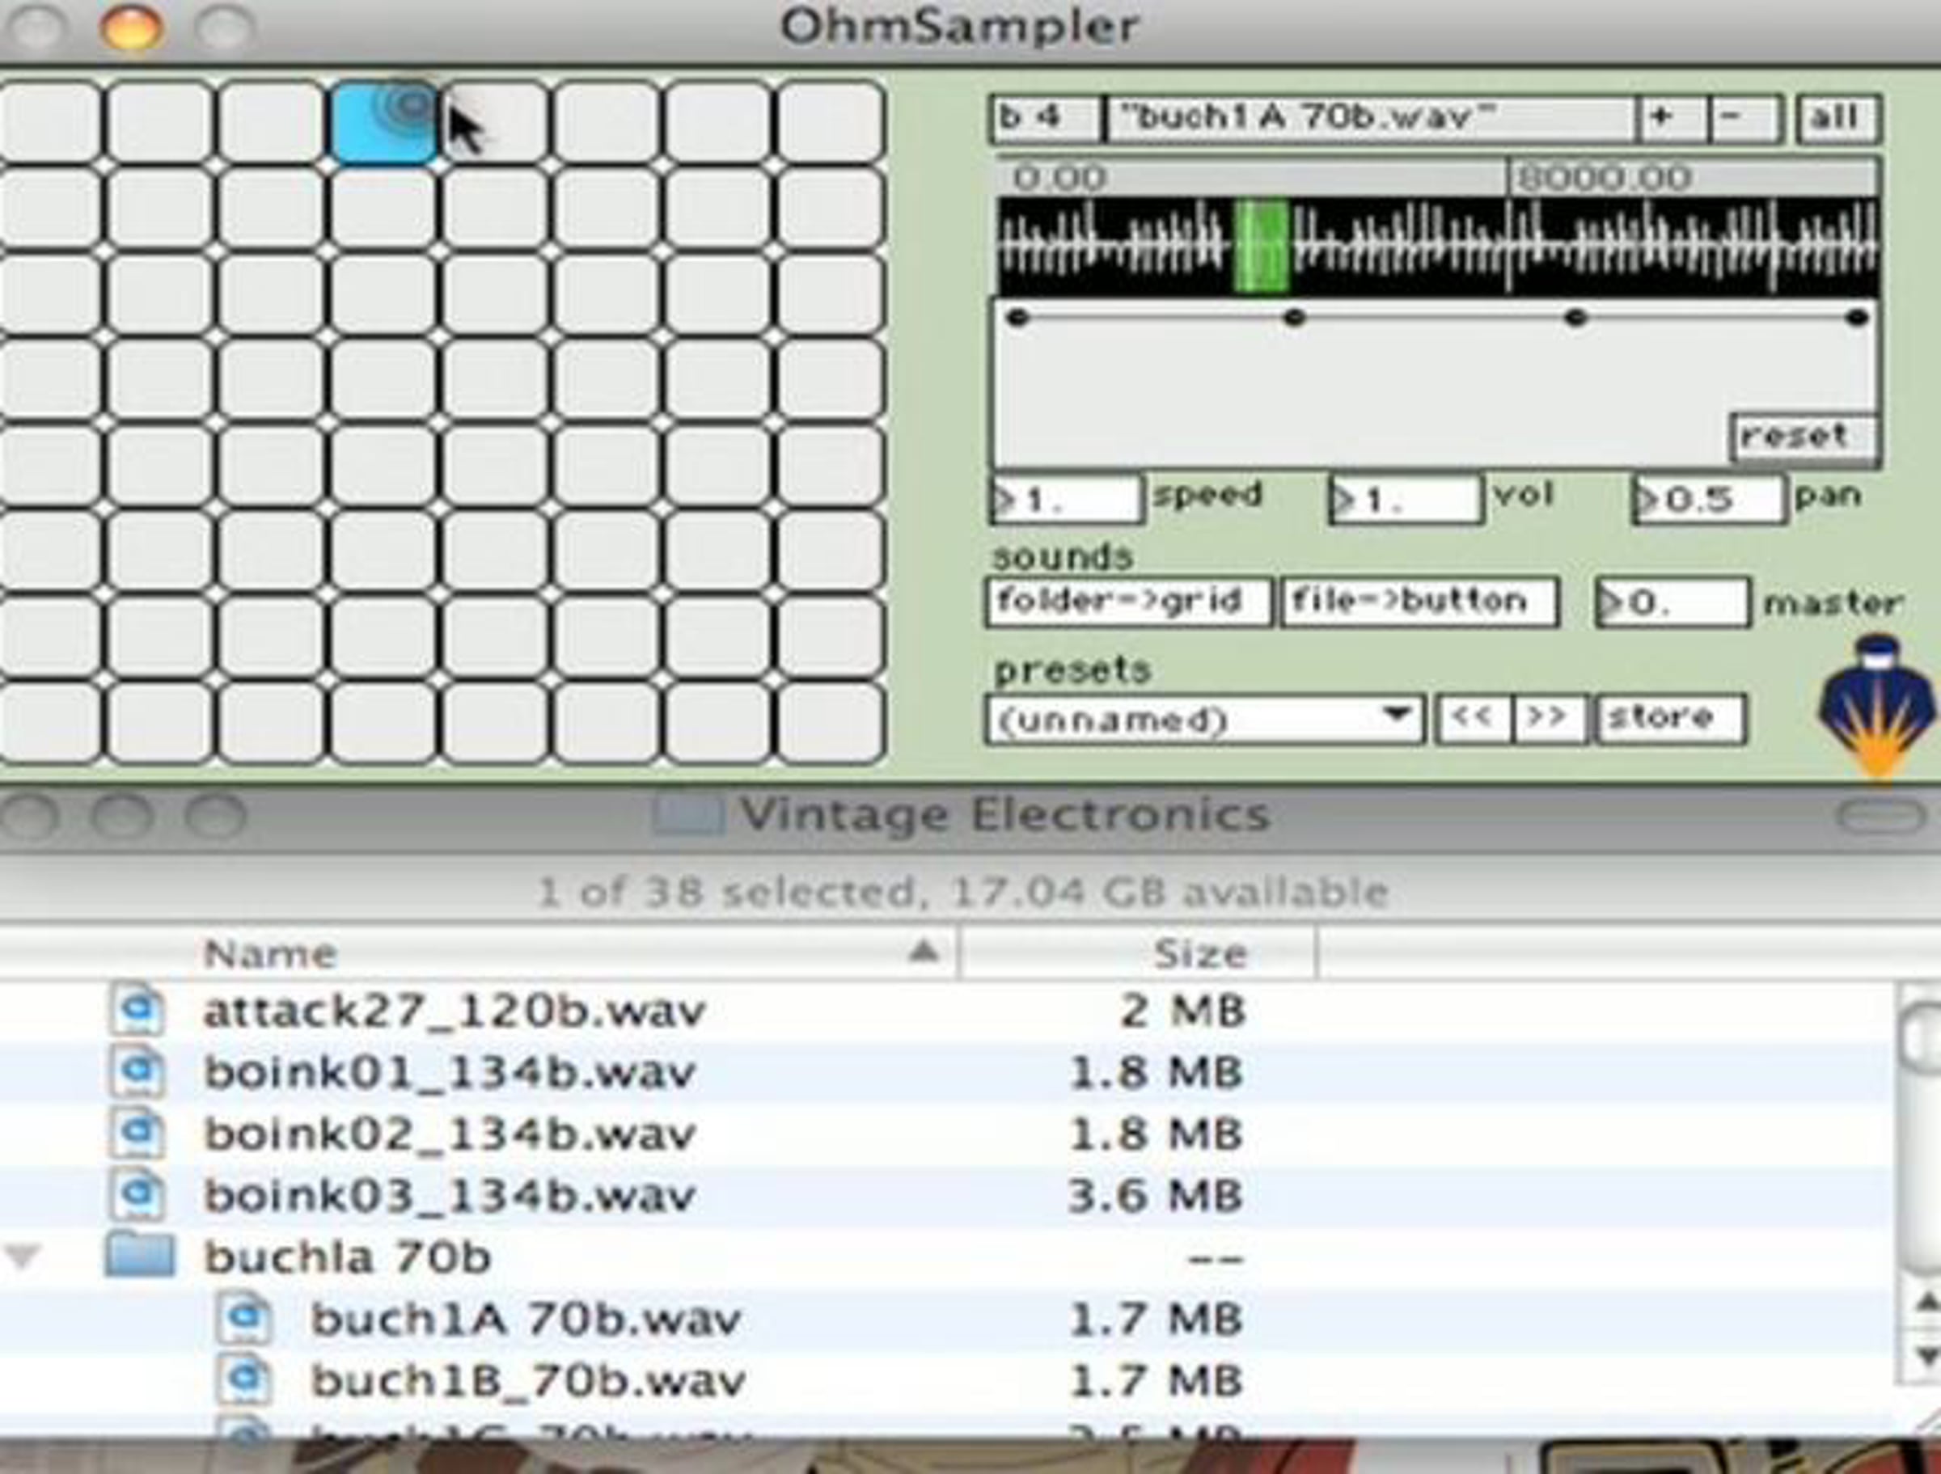Click the boink01_134b.wav file icon

pyautogui.click(x=137, y=1072)
